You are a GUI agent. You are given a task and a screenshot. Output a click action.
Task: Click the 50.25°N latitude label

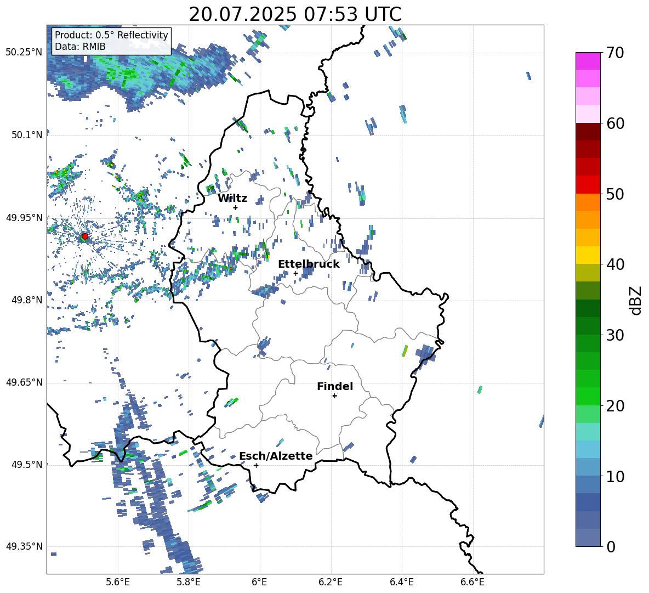point(24,53)
